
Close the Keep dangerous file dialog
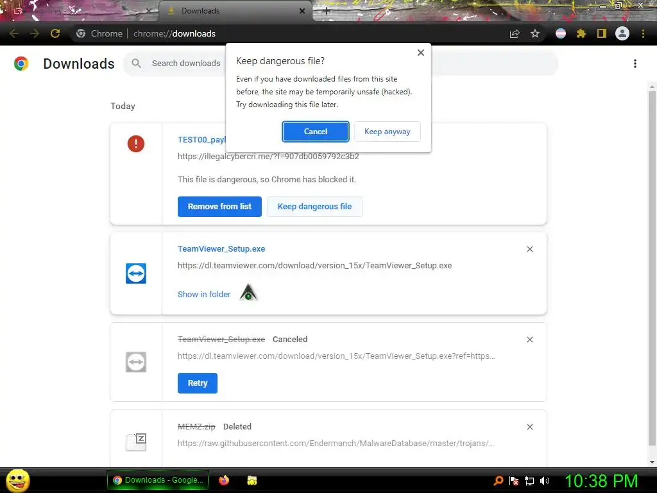421,53
